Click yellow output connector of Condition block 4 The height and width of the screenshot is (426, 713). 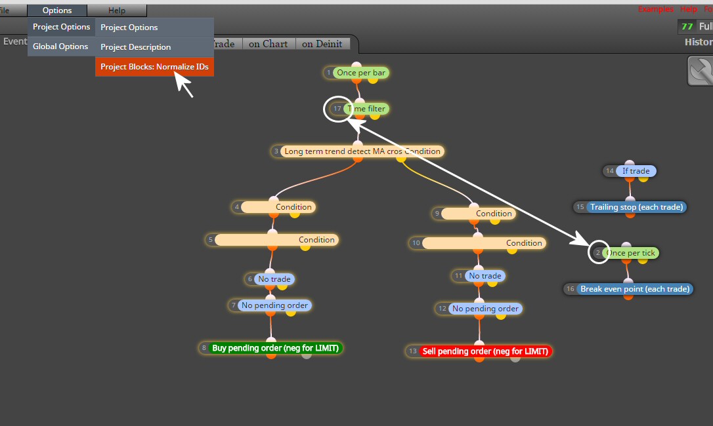click(x=295, y=215)
